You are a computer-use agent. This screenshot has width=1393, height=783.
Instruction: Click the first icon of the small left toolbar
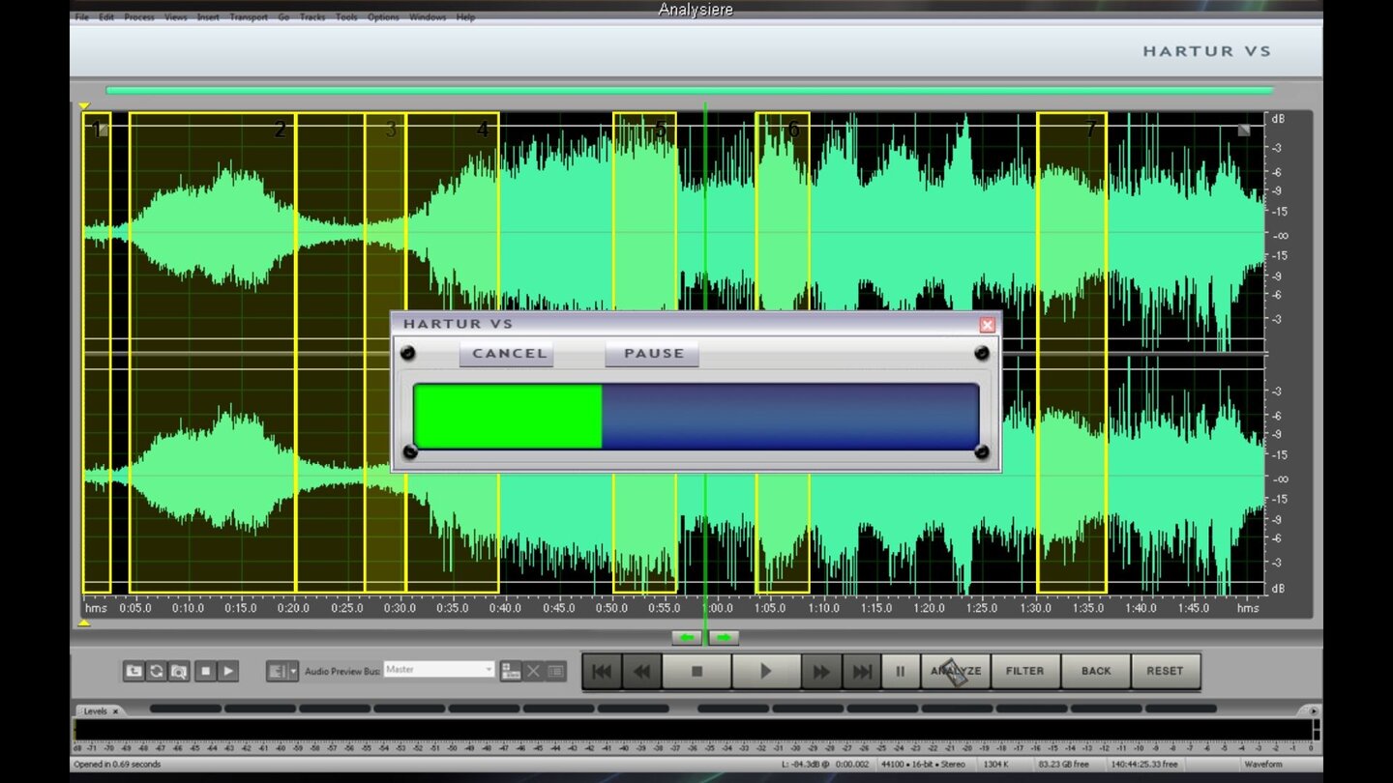133,671
